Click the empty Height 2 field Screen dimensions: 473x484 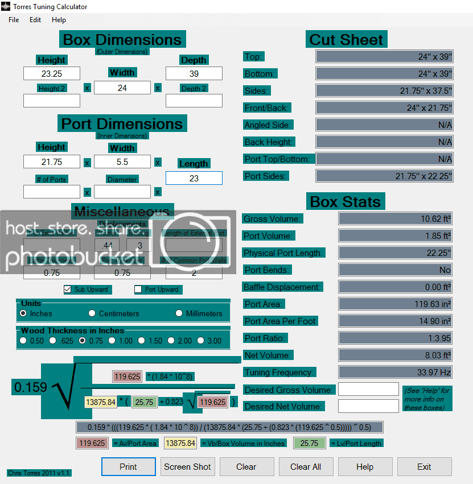pyautogui.click(x=52, y=101)
